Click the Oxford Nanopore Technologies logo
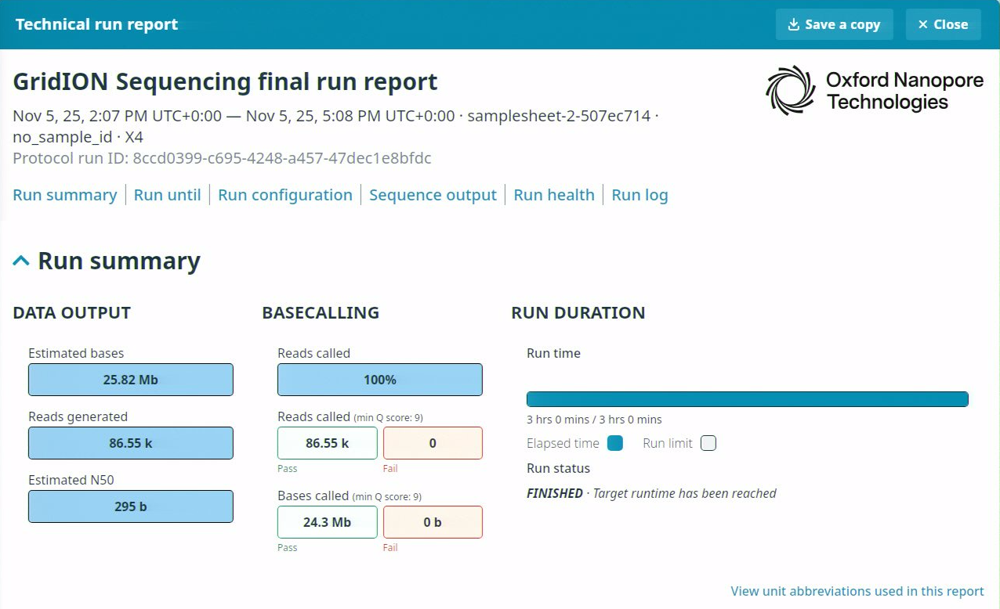 click(x=875, y=91)
